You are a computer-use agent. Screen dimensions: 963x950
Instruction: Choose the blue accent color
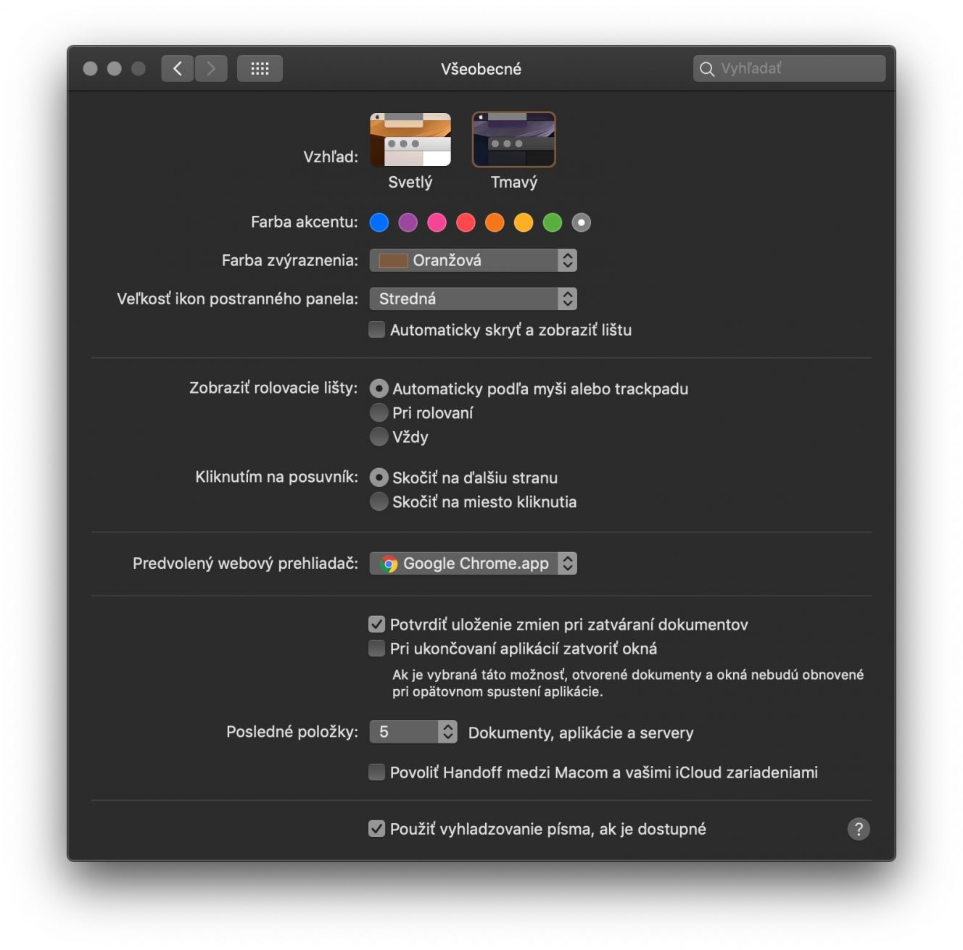click(x=379, y=222)
